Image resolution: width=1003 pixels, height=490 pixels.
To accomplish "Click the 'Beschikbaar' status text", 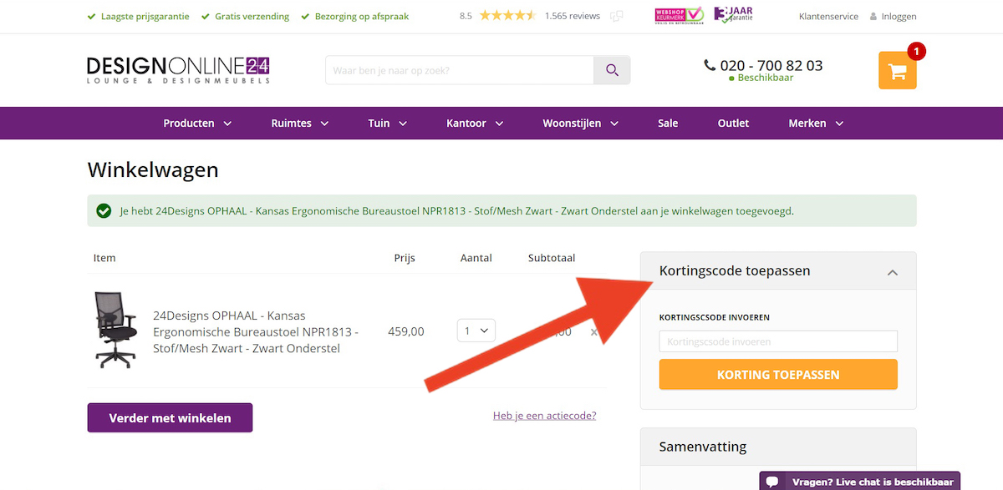I will coord(766,78).
